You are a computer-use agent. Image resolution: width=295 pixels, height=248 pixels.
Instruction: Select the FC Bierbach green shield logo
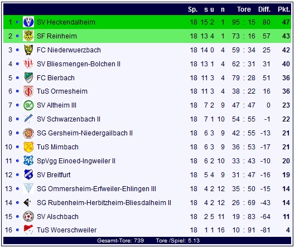(x=28, y=77)
